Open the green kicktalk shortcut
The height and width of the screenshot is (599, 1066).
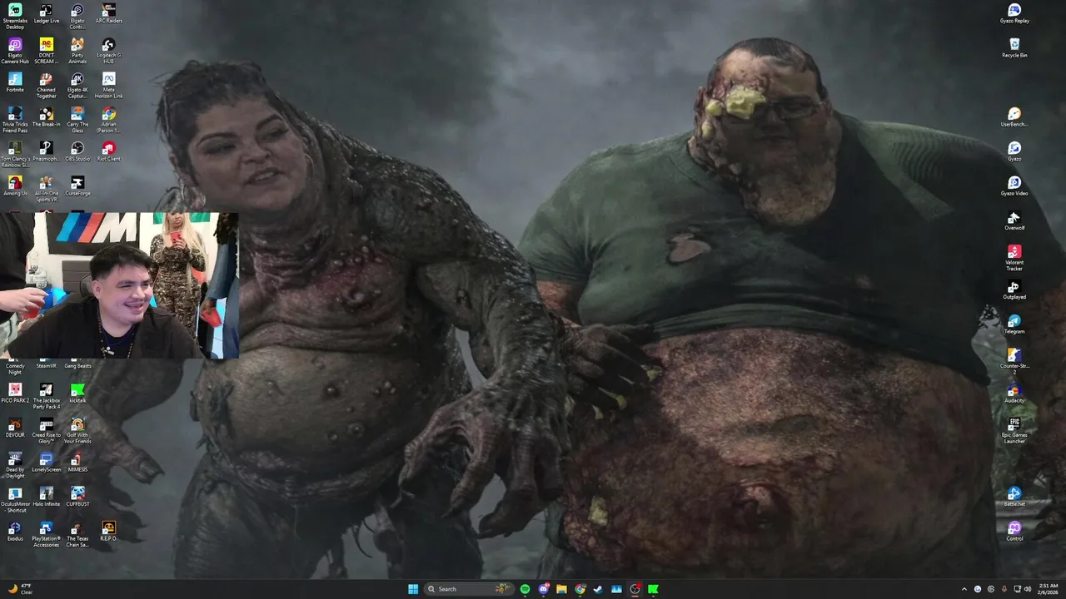[77, 394]
